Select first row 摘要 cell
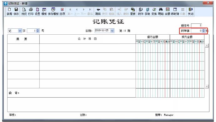 (x=23, y=48)
